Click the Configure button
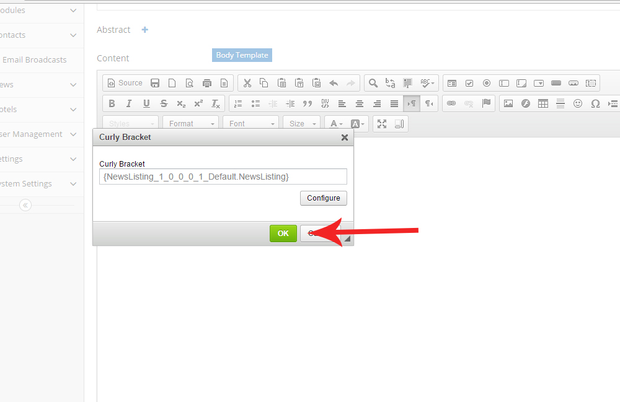620x402 pixels. [x=323, y=198]
